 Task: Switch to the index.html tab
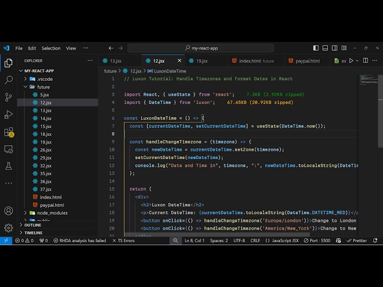pos(250,61)
